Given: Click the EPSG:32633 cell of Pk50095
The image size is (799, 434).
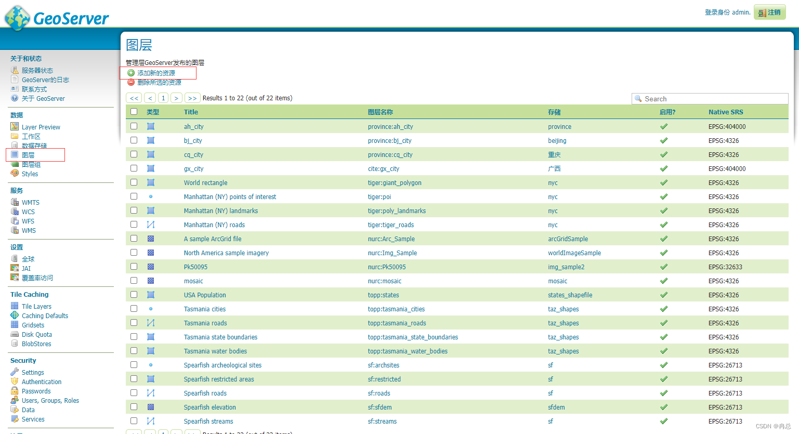Looking at the screenshot, I should coord(725,267).
